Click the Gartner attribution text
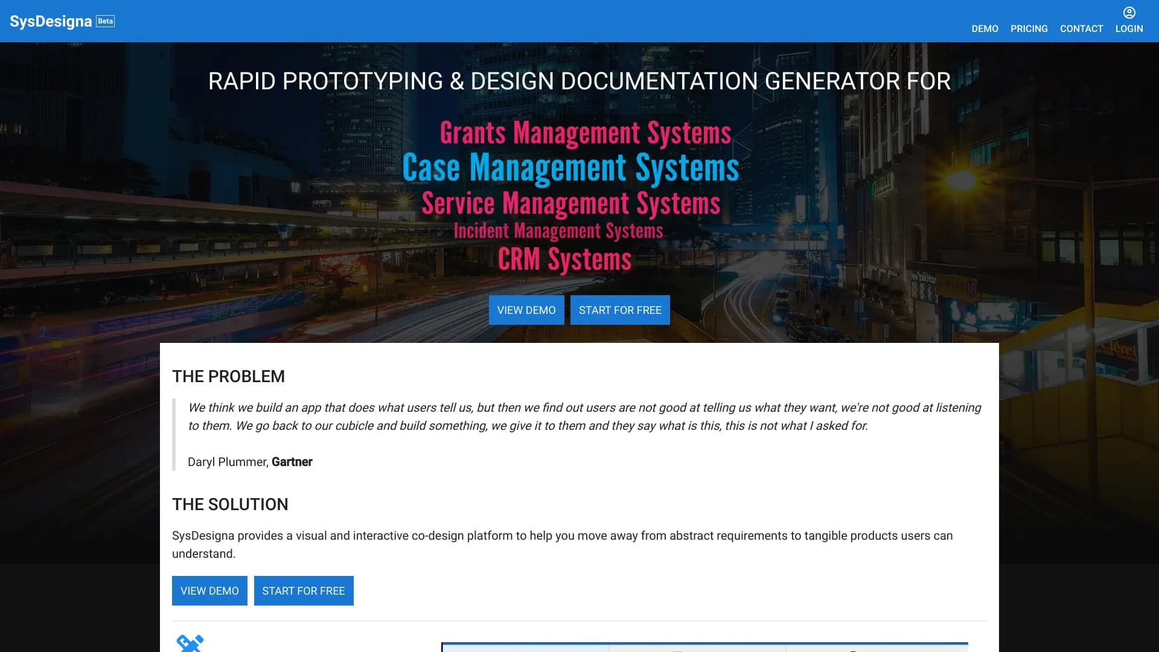The width and height of the screenshot is (1159, 652). (x=292, y=462)
